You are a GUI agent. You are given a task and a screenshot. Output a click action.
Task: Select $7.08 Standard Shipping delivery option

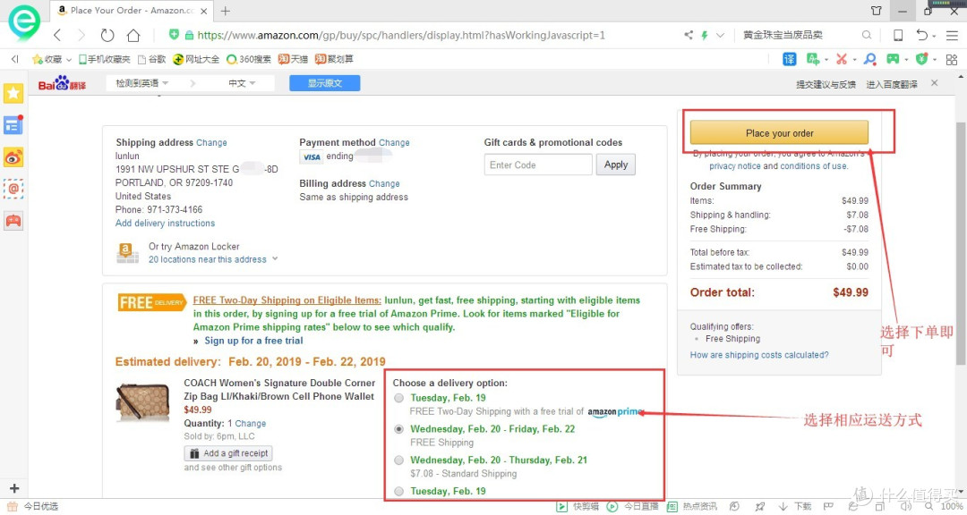[x=399, y=460]
